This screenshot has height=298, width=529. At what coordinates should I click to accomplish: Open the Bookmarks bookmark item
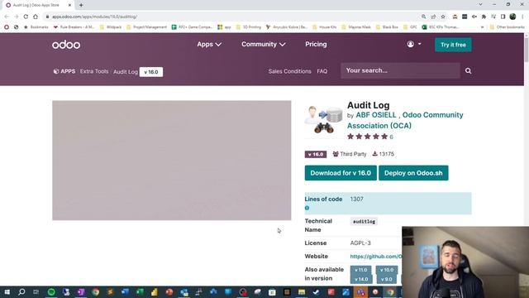36,27
